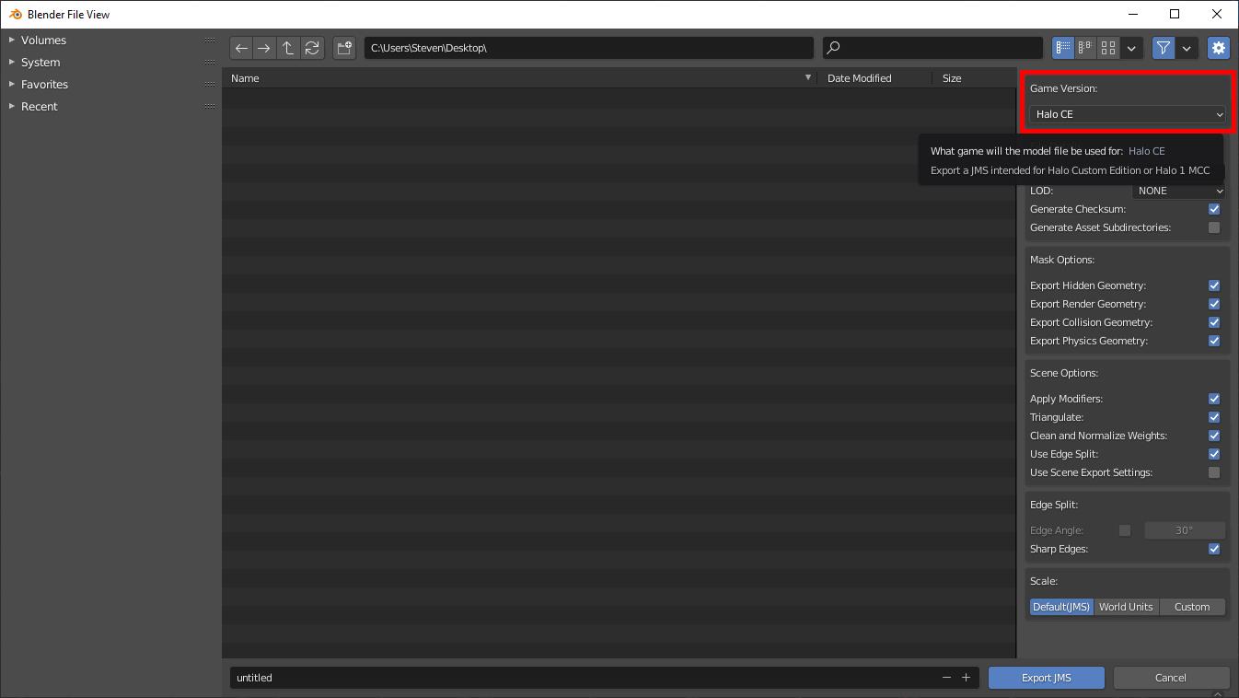Toggle Export Collision Geometry checkbox

[1214, 322]
